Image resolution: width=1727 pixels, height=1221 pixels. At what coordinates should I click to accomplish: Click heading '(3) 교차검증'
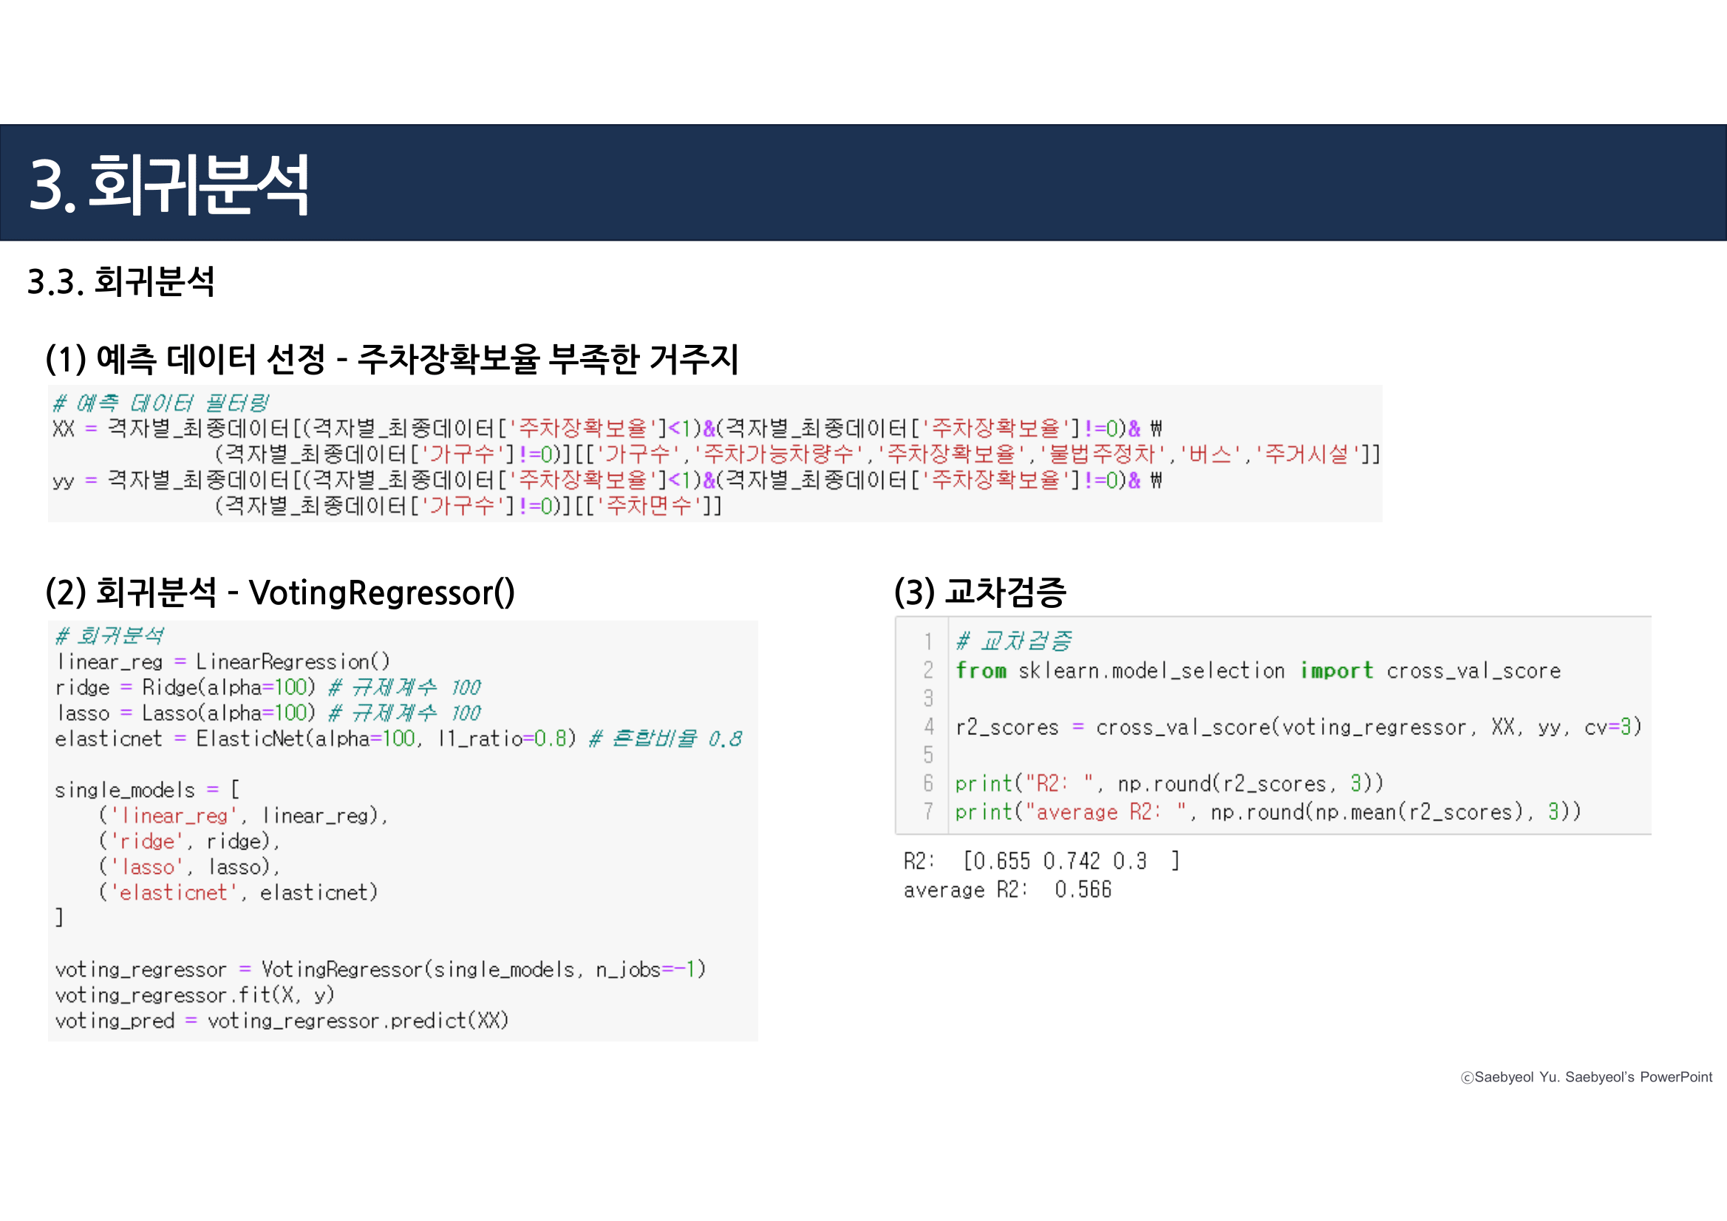pos(980,592)
